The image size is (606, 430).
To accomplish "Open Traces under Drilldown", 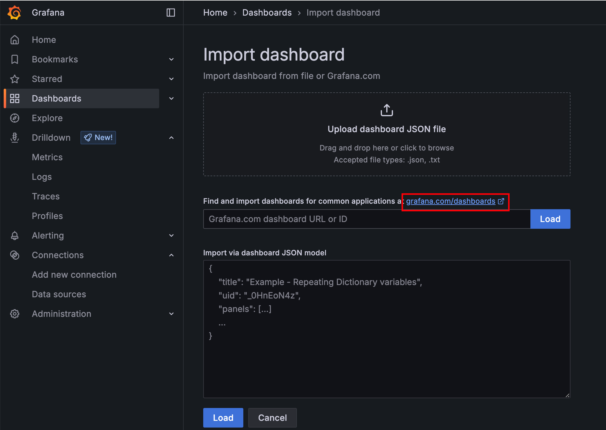I will pyautogui.click(x=46, y=196).
